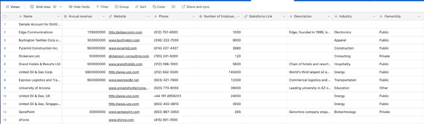Click the Other ownership cell
Screen dimensions: 424x124
point(401,88)
